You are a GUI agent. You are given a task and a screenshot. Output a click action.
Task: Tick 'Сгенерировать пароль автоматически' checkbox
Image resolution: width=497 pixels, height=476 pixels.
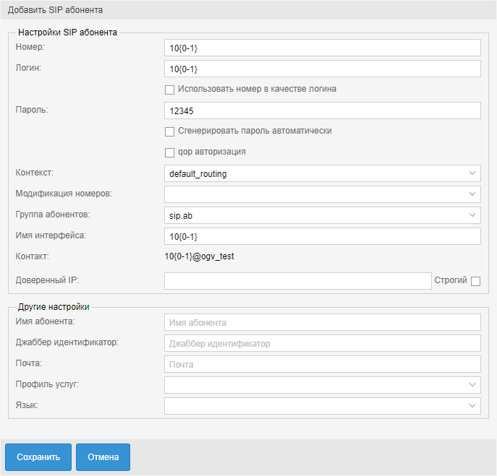170,131
